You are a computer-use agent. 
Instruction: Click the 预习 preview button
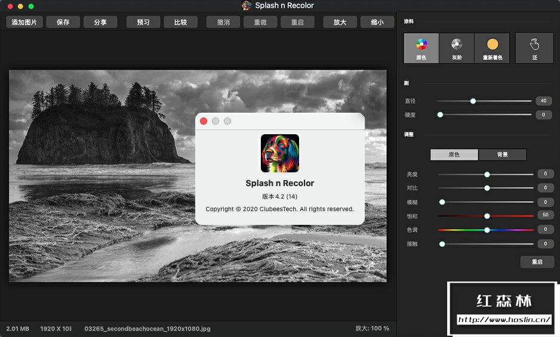(x=143, y=22)
